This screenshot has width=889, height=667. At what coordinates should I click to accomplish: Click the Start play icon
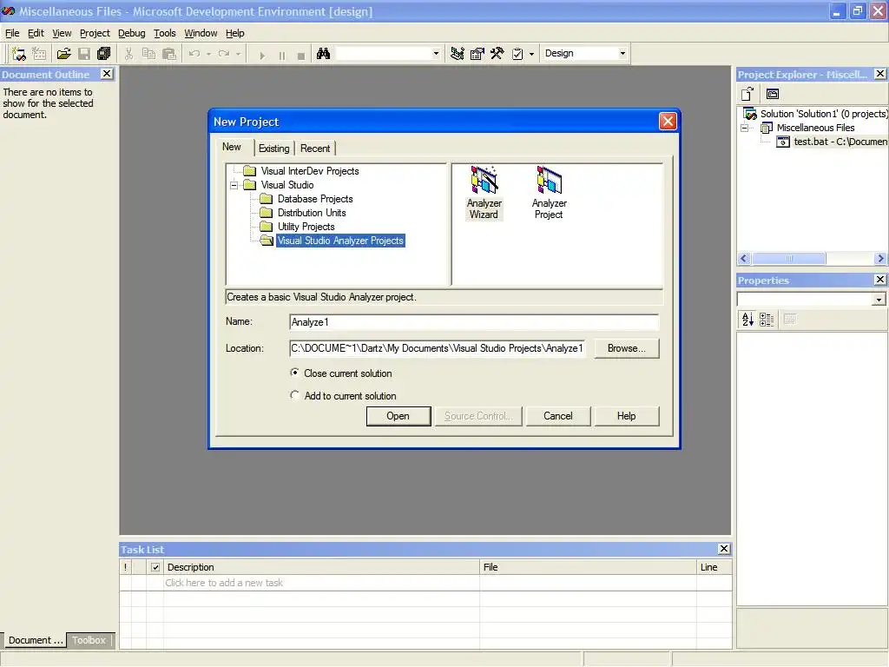262,55
